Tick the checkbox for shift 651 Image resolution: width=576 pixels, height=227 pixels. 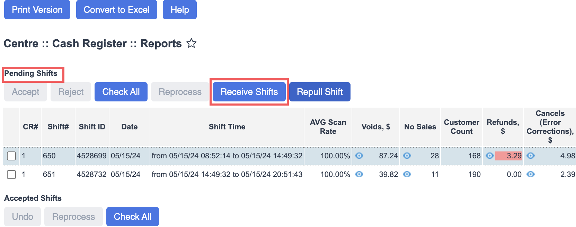11,175
